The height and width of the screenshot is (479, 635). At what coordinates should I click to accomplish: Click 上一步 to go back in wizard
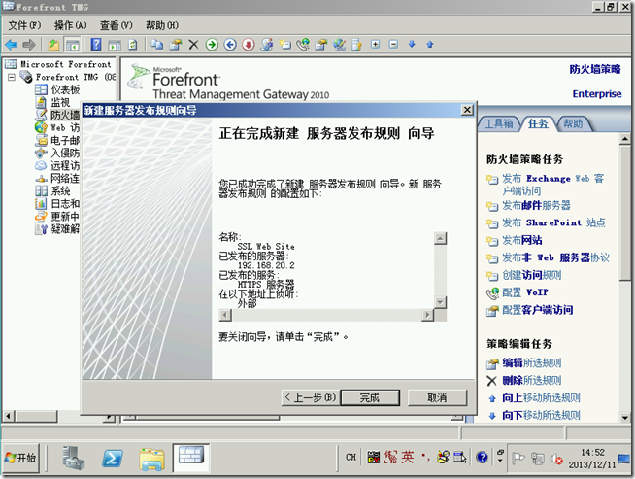coord(311,397)
